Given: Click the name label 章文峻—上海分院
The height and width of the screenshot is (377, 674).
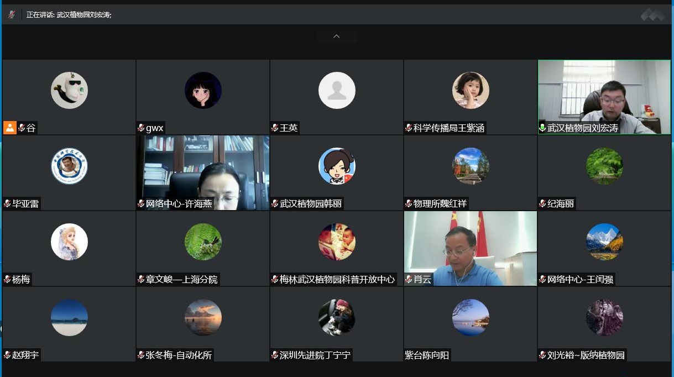Looking at the screenshot, I should (181, 280).
